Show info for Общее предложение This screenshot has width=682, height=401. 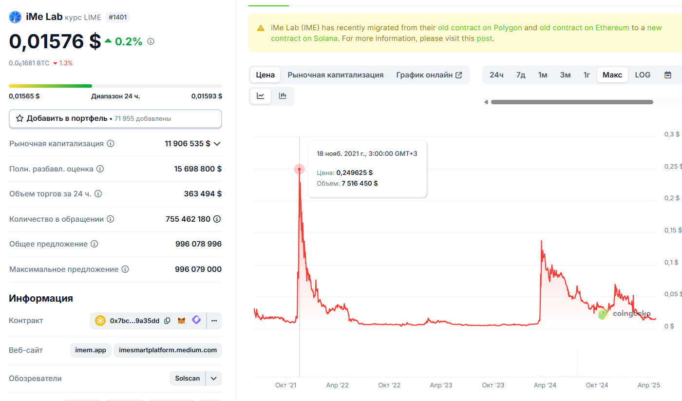pyautogui.click(x=95, y=244)
